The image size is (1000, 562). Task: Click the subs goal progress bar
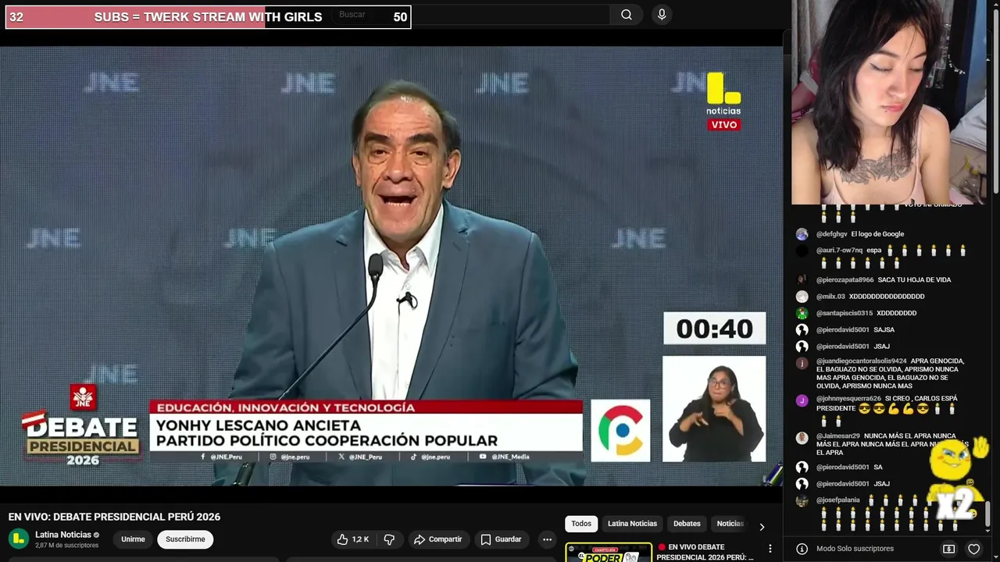[x=208, y=17]
